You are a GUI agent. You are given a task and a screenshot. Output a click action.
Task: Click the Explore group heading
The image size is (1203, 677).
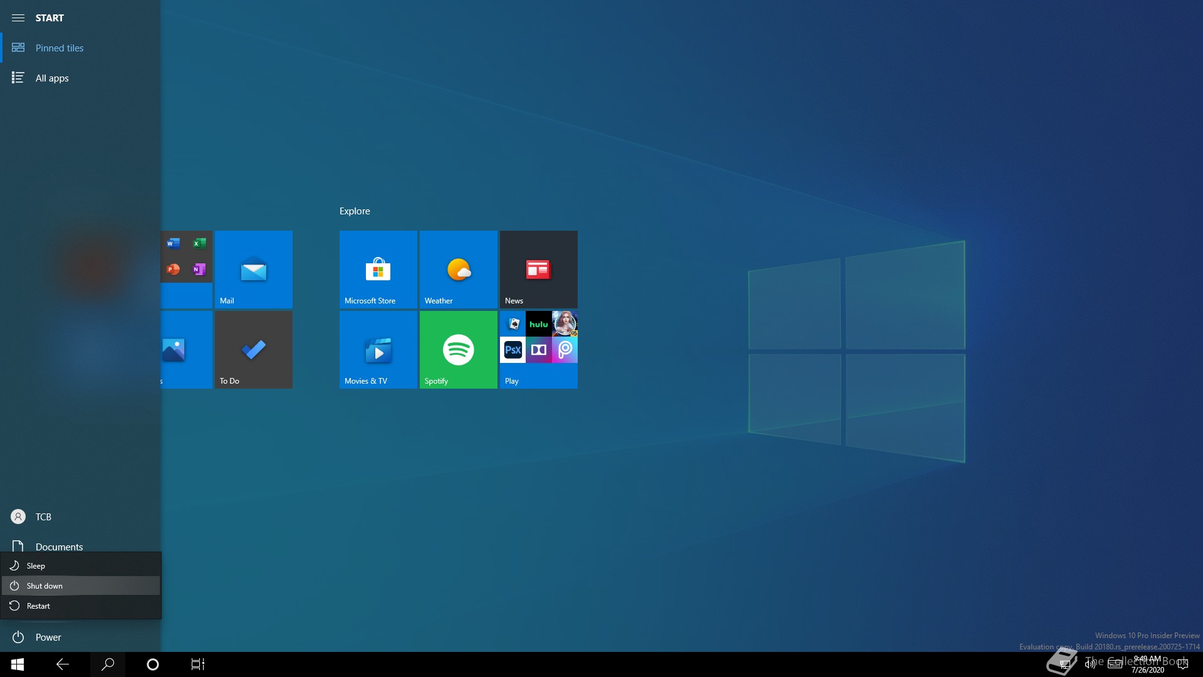355,211
